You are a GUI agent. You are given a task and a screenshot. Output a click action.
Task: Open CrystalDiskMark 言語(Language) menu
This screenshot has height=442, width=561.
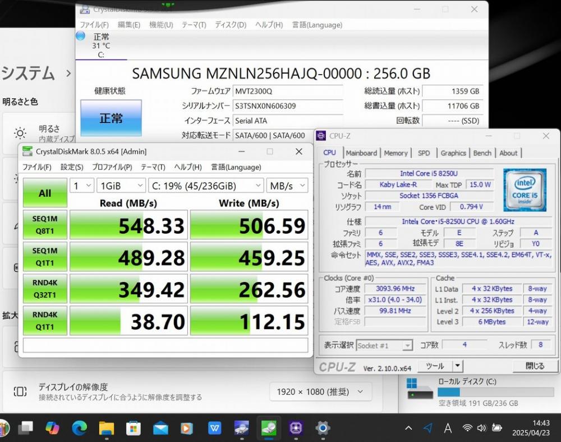tap(236, 167)
